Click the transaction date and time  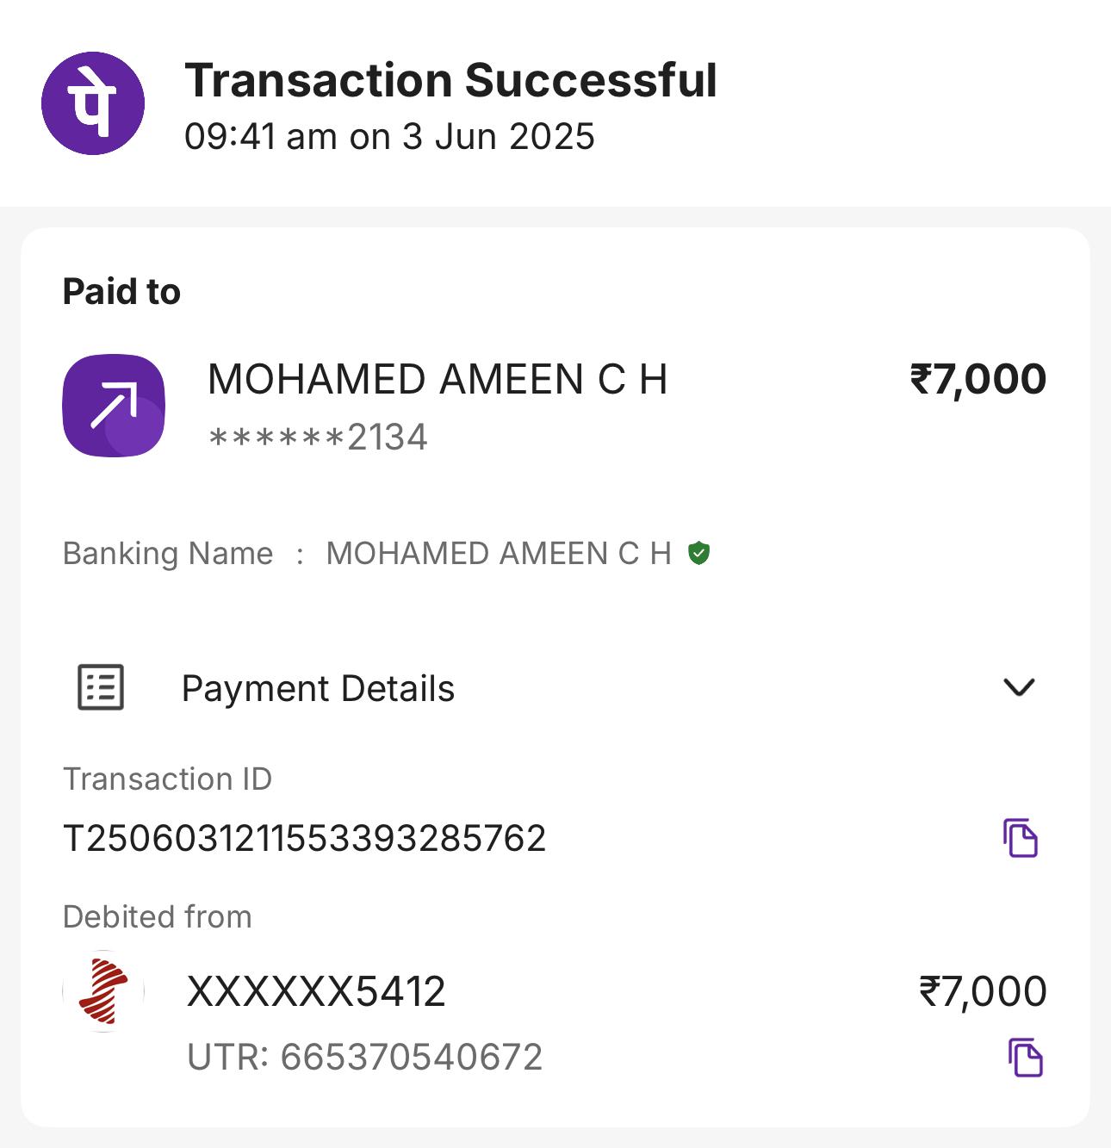(389, 137)
